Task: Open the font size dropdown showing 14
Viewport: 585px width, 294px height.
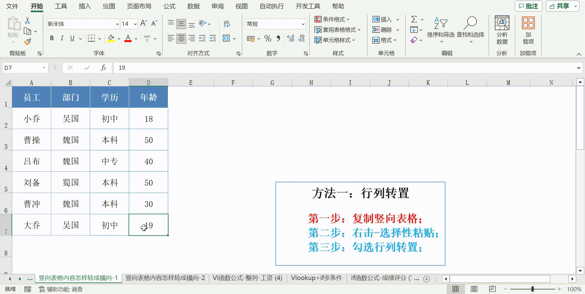Action: click(135, 24)
